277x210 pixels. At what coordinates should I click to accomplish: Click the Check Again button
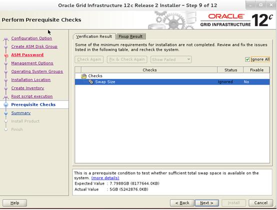pyautogui.click(x=89, y=59)
